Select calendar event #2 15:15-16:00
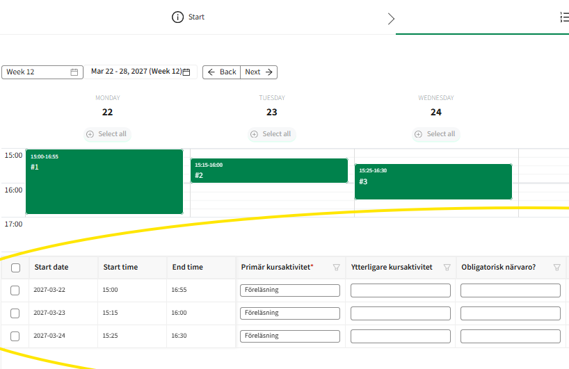The image size is (569, 369). pyautogui.click(x=269, y=170)
